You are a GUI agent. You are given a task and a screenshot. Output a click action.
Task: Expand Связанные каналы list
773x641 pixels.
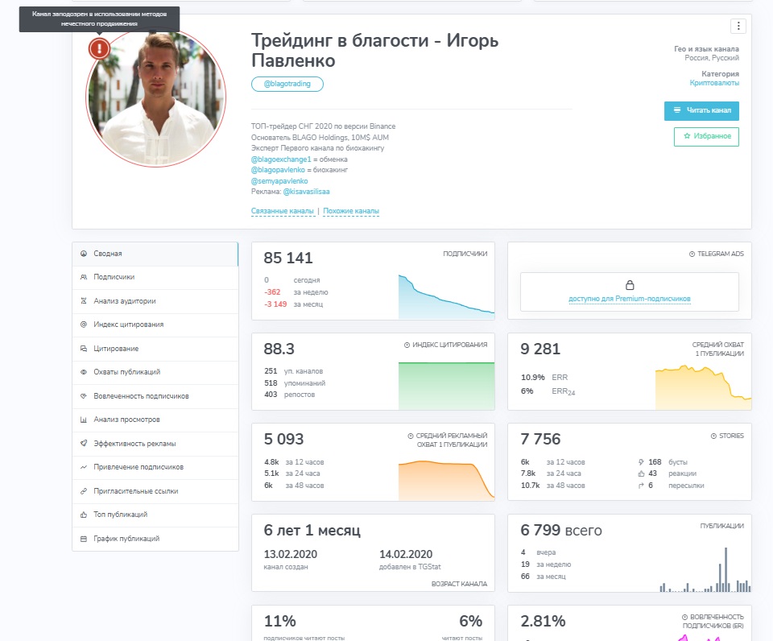tap(283, 211)
